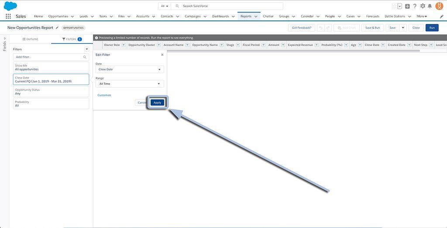Click the global actions plus icon
Image resolution: width=447 pixels, height=228 pixels.
pos(407,6)
